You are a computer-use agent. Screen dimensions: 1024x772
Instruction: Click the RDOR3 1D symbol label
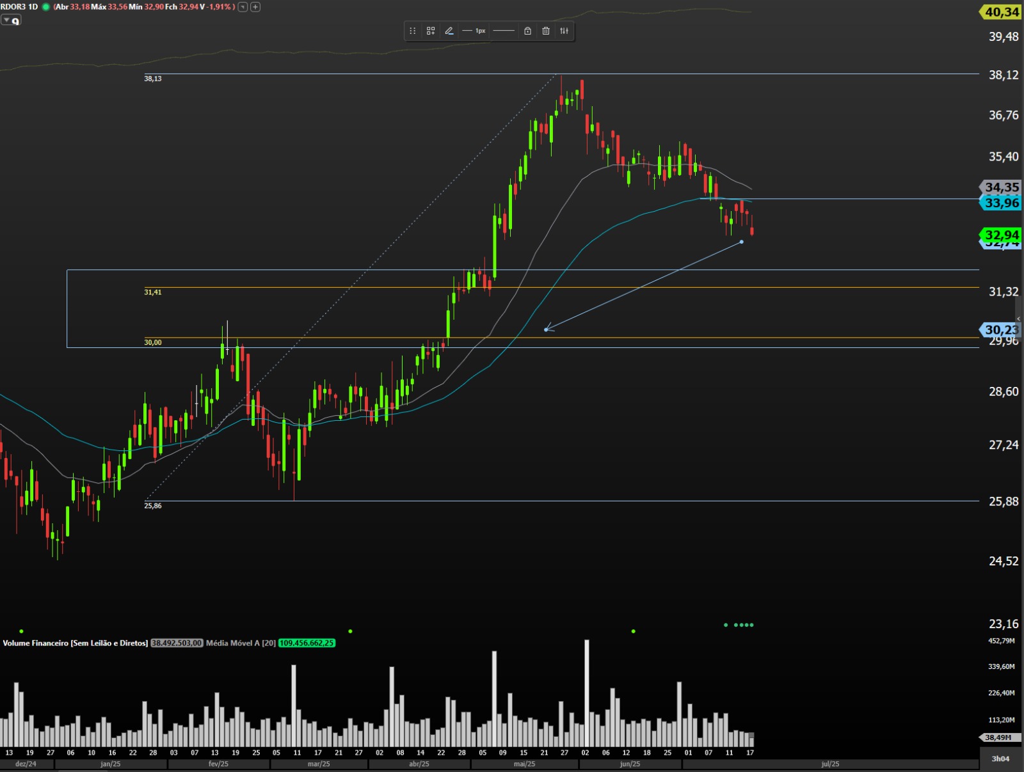click(19, 7)
